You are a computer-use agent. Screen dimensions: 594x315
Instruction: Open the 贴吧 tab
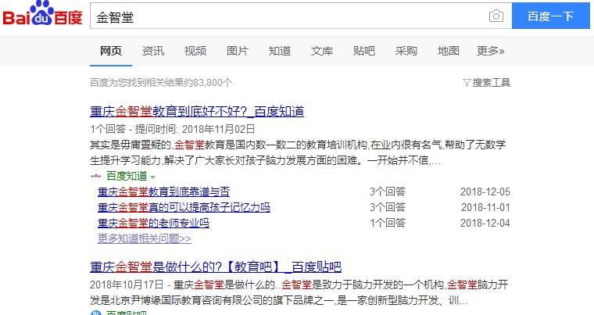[364, 51]
